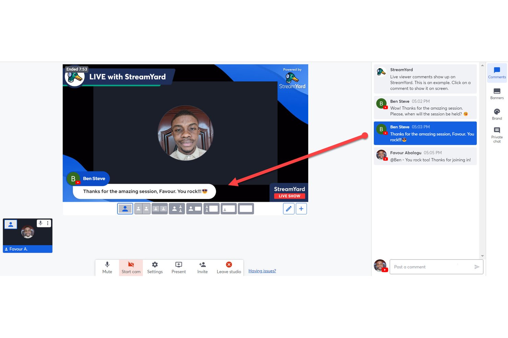Viewport: 508px width, 338px height.
Task: Click Favour Abalogu's comment avatar
Action: point(381,155)
